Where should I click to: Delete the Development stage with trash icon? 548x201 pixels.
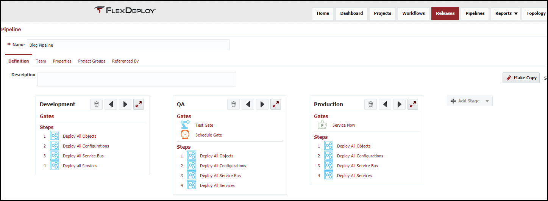click(x=97, y=104)
